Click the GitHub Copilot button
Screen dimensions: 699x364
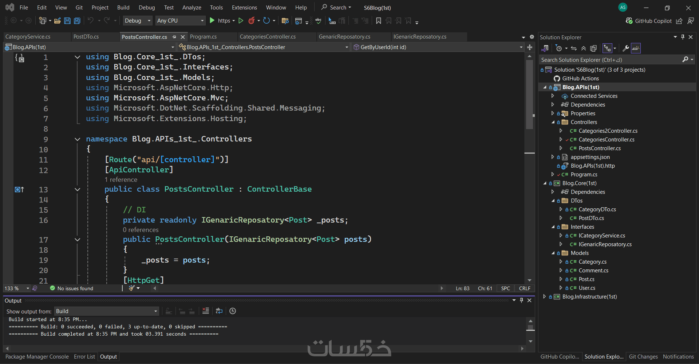click(649, 21)
